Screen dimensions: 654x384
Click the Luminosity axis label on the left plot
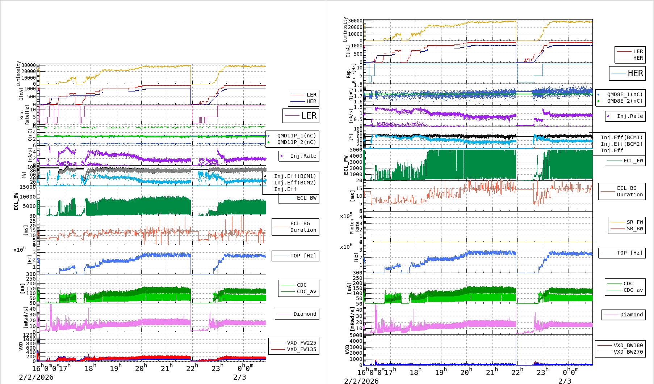(18, 73)
